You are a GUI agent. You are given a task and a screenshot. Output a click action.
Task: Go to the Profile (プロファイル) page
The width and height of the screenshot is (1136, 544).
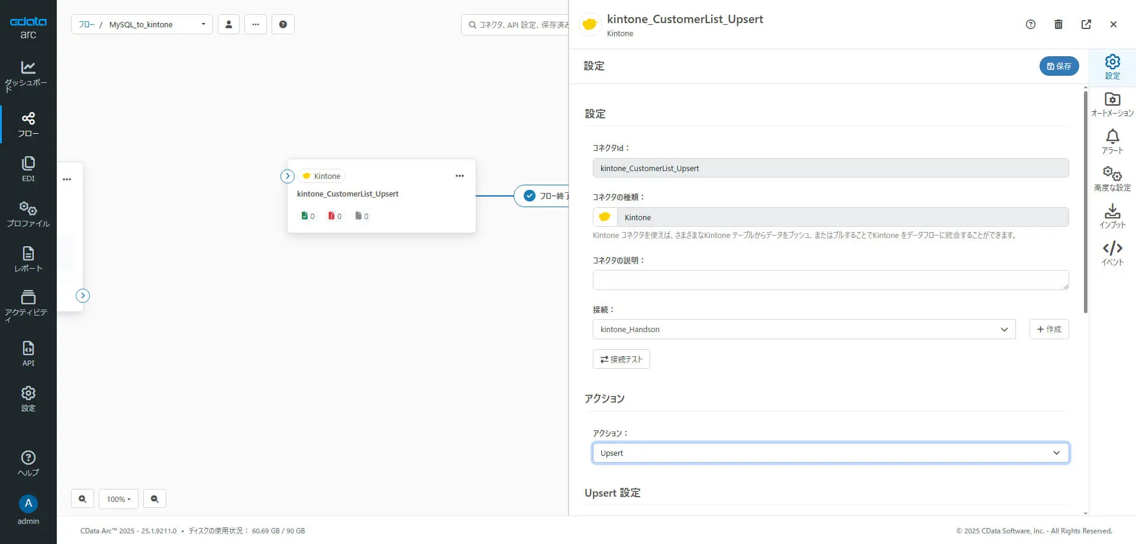coord(28,214)
